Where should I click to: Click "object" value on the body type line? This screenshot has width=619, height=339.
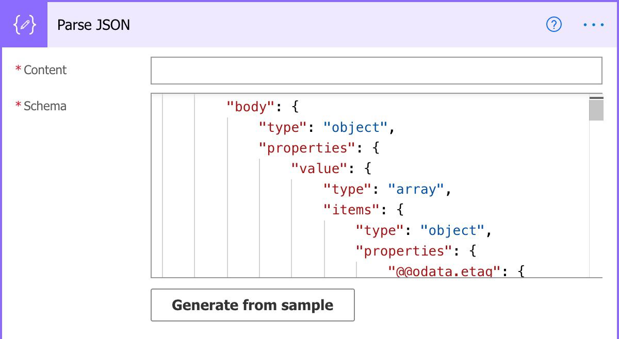point(356,128)
